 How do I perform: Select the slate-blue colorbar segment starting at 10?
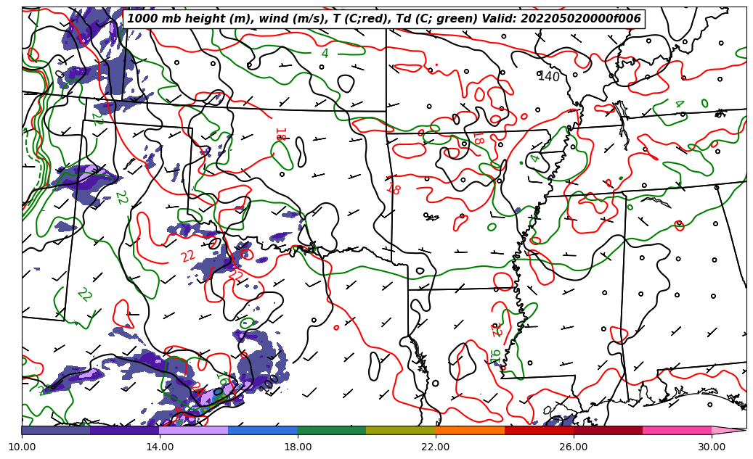(56, 430)
